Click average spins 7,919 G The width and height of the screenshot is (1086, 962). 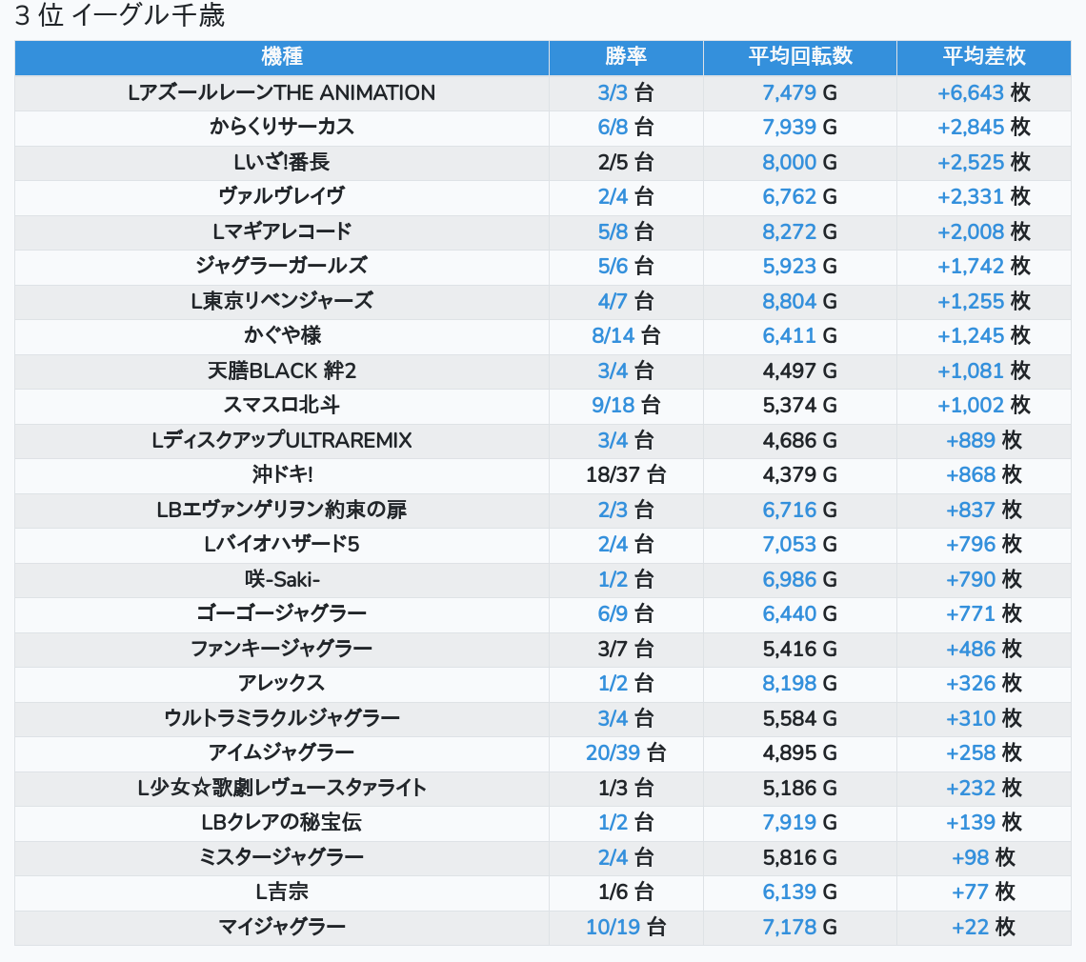(800, 823)
